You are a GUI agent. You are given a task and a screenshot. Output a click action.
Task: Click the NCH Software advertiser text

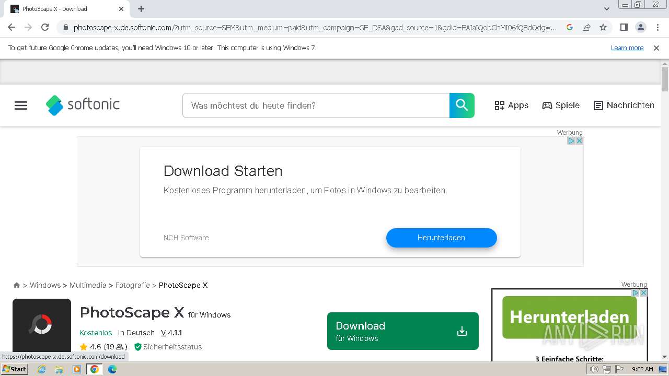pos(186,238)
